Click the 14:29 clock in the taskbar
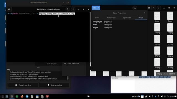The image size is (177, 99). (x=171, y=97)
